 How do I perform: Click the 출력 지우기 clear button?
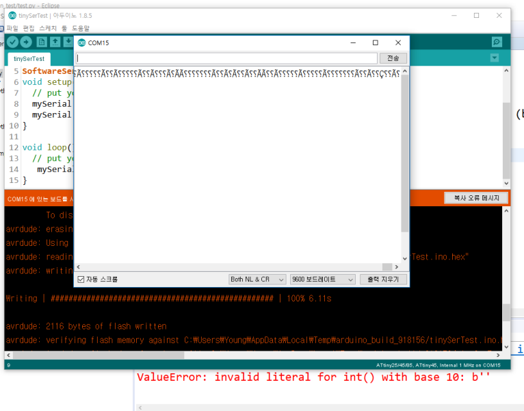(x=383, y=279)
